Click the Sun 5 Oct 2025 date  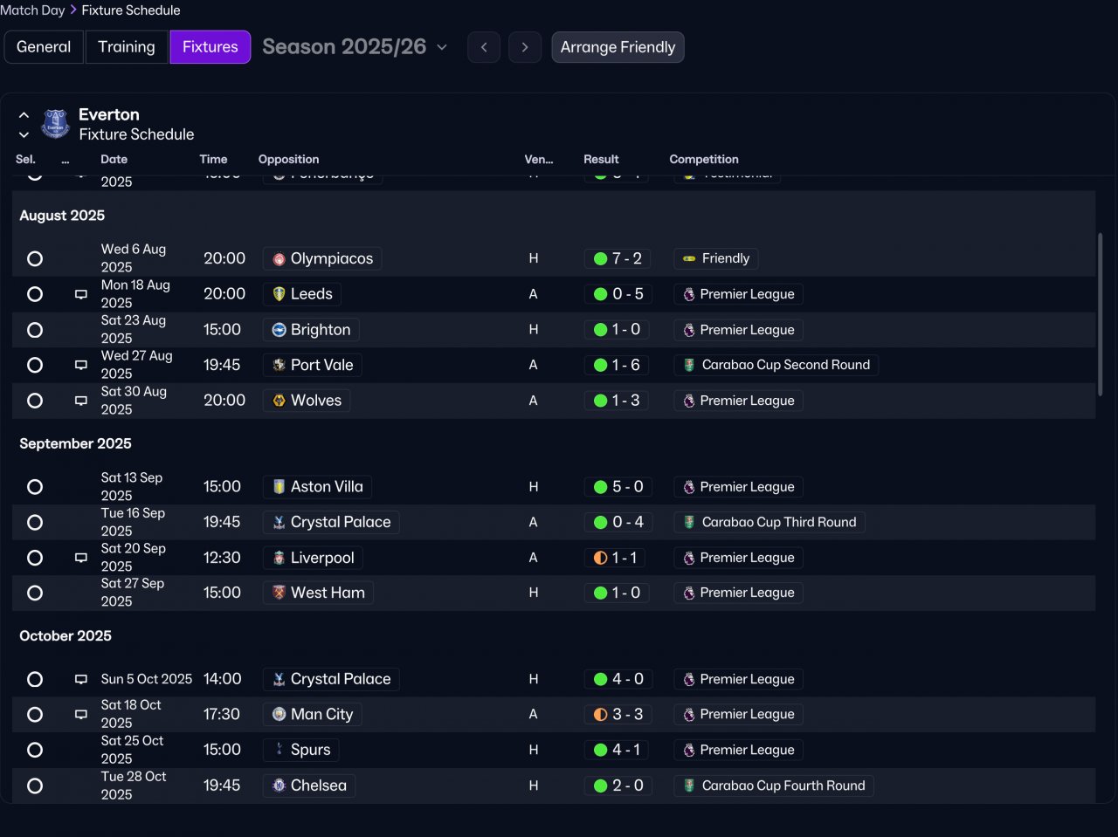(x=147, y=679)
